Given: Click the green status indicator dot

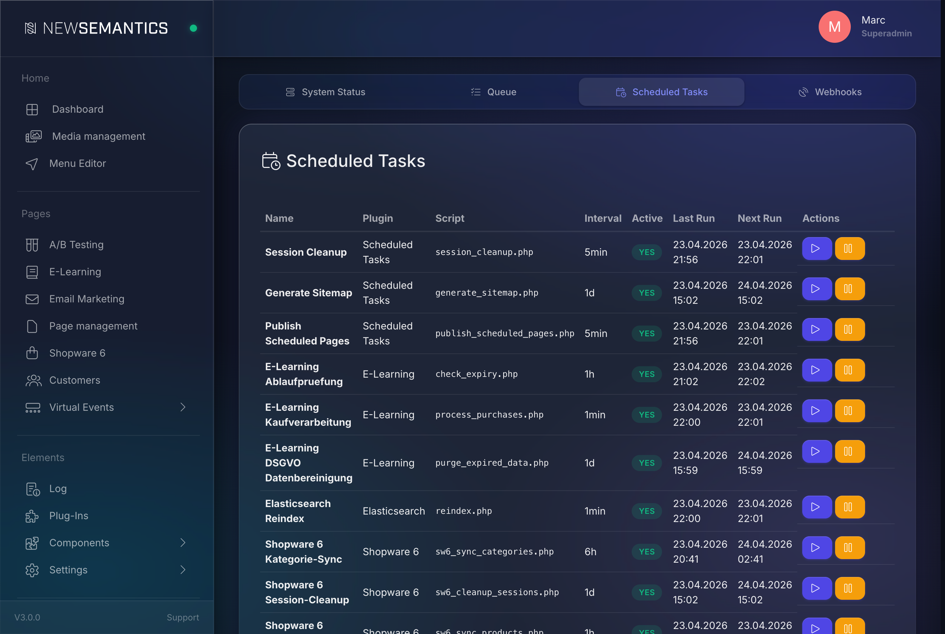Looking at the screenshot, I should click(193, 28).
